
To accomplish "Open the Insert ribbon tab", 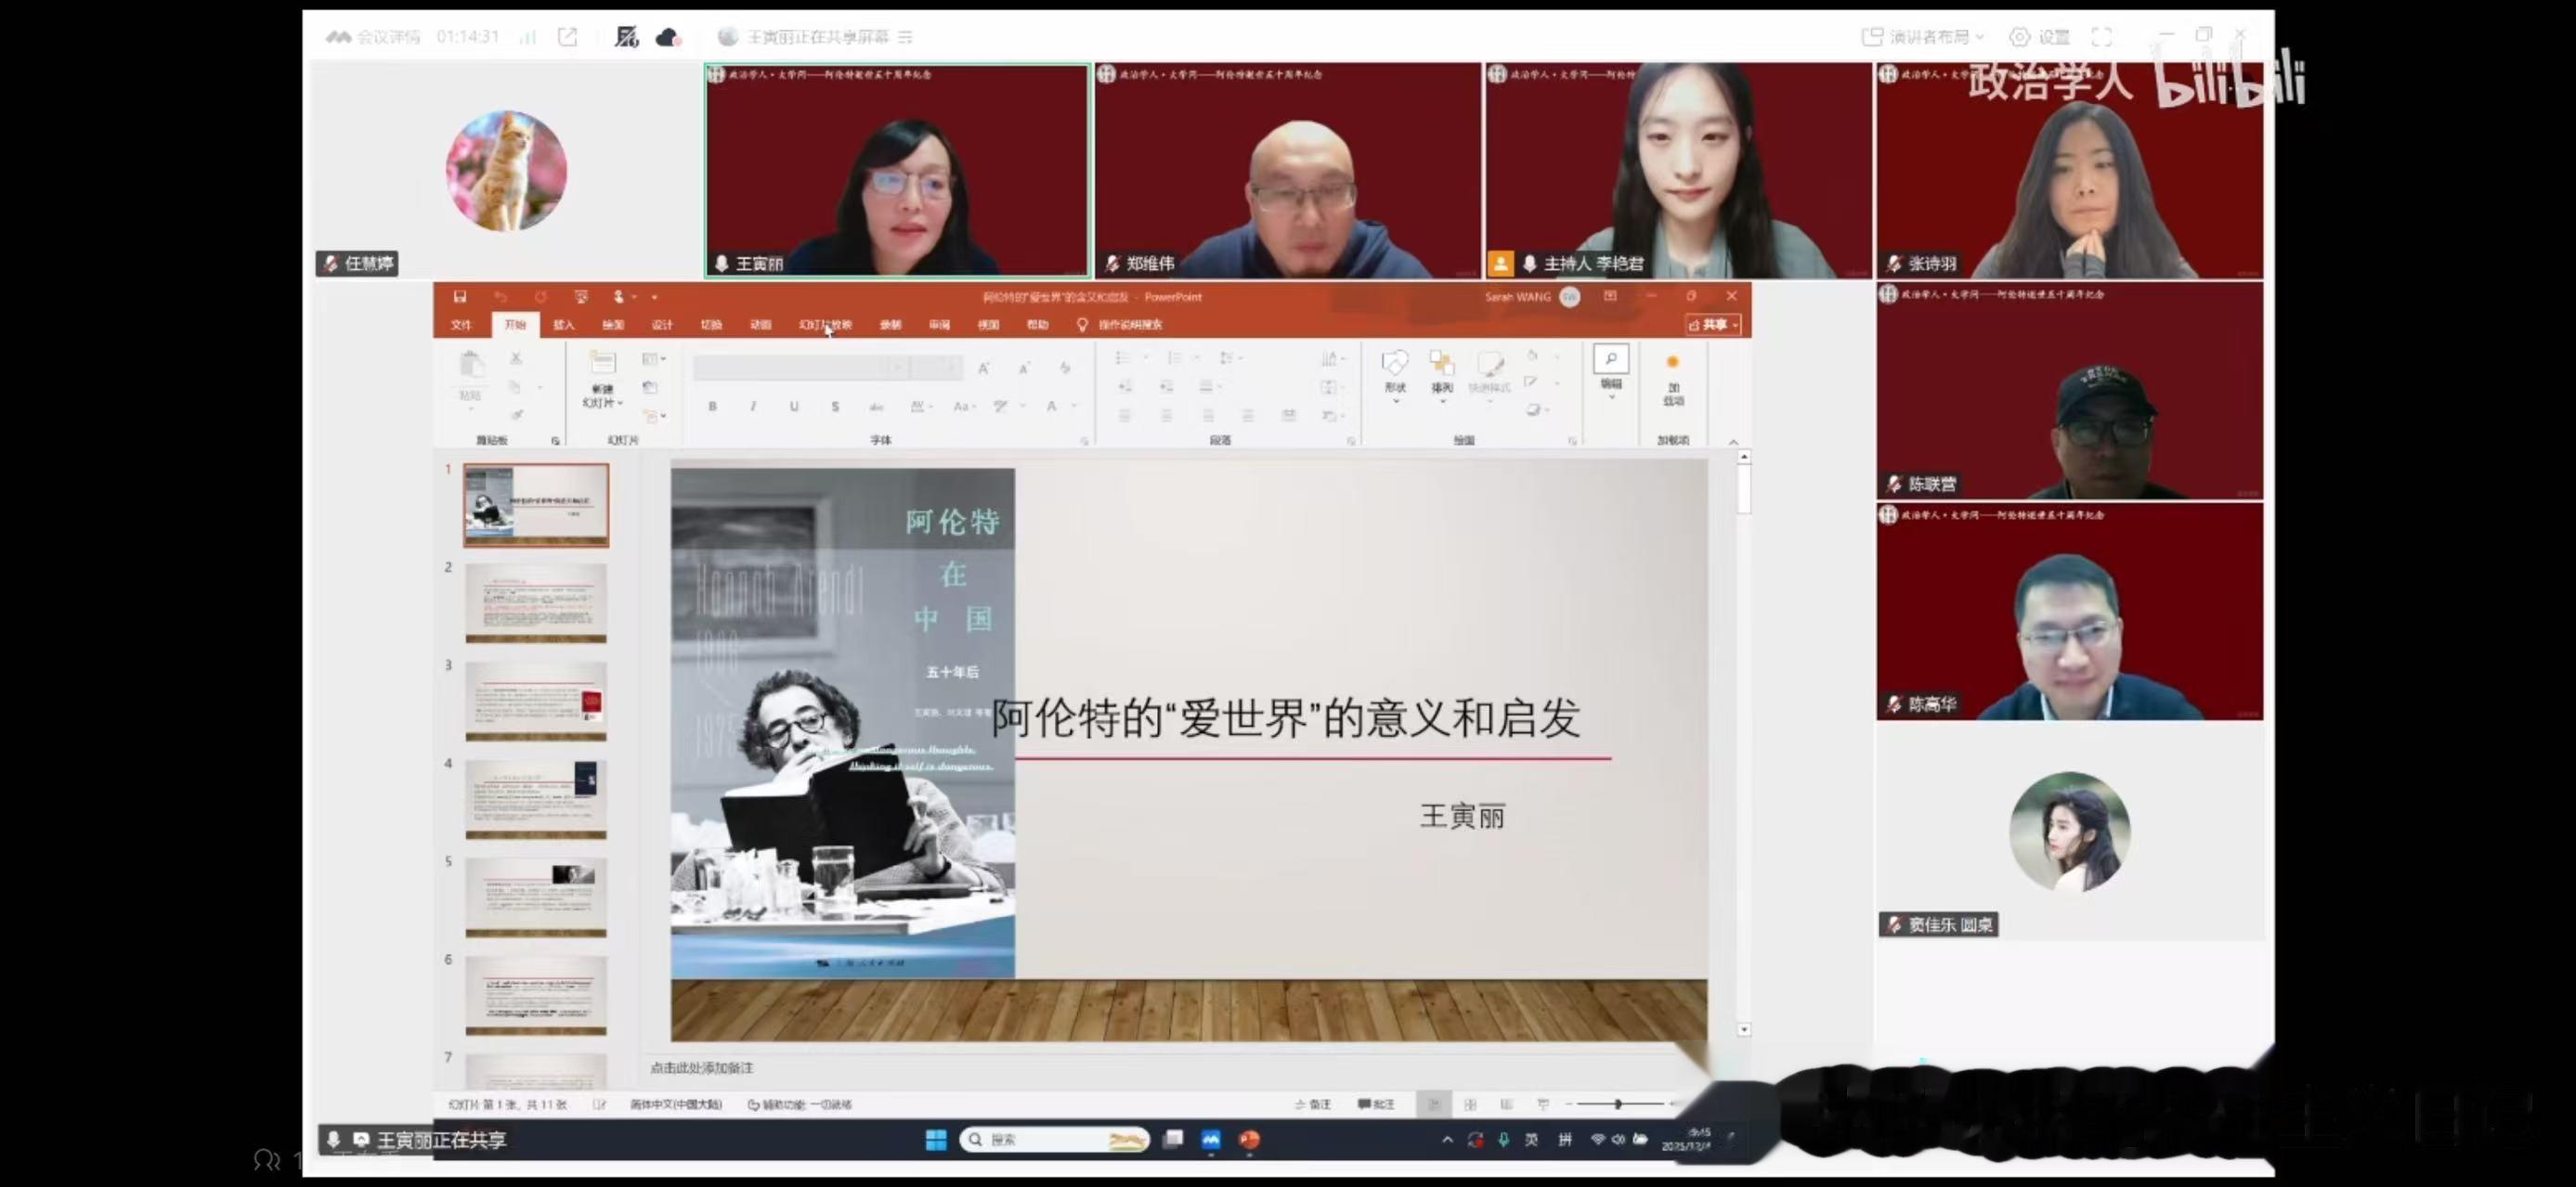I will [563, 325].
